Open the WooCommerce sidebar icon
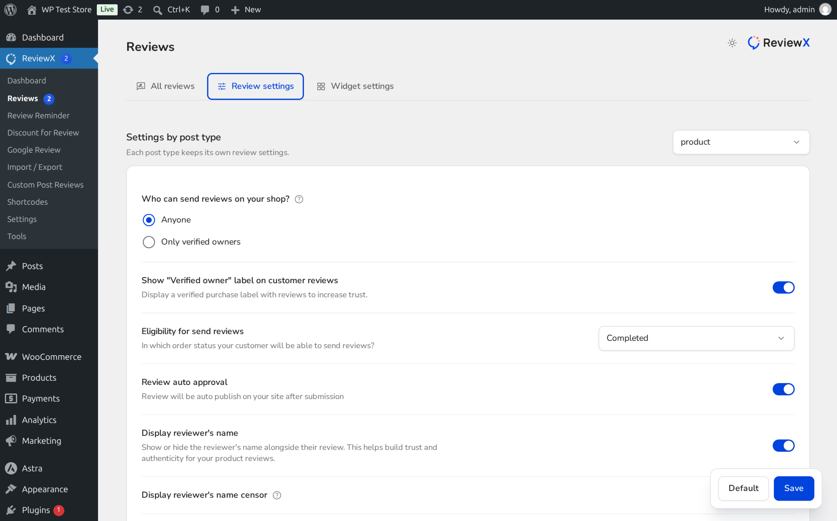Screen dimensions: 837x521 (x=11, y=356)
